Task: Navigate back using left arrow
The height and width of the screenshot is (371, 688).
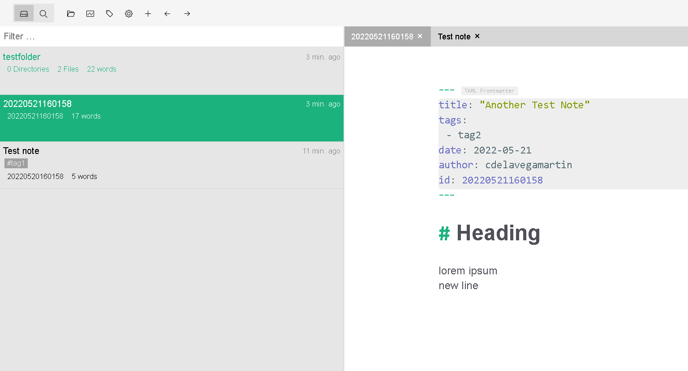Action: pyautogui.click(x=167, y=13)
